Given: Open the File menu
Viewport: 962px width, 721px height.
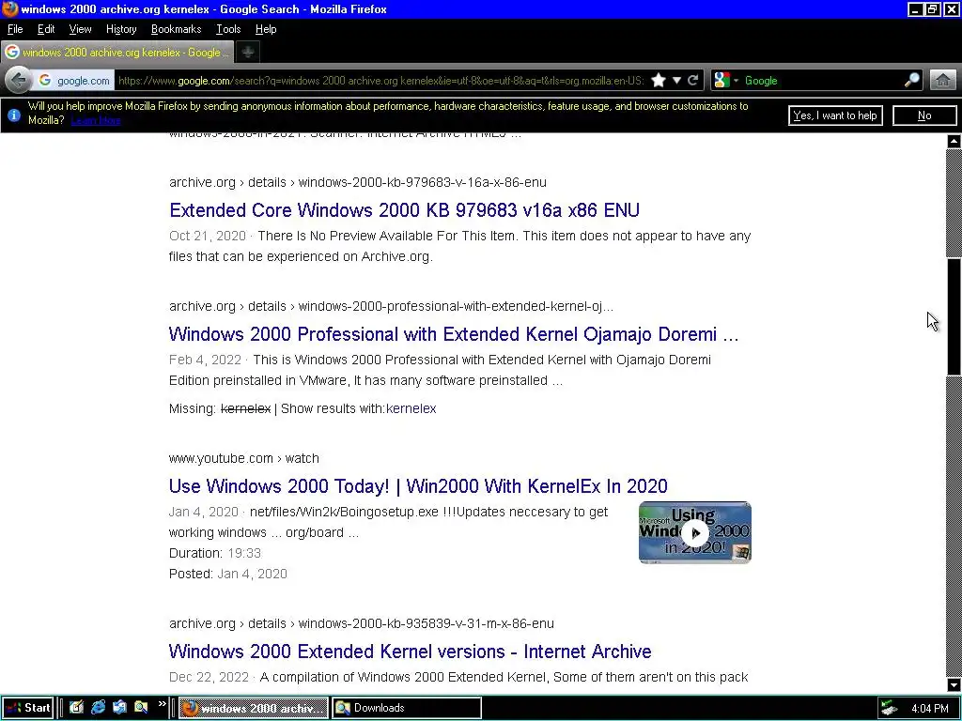Looking at the screenshot, I should [x=15, y=29].
